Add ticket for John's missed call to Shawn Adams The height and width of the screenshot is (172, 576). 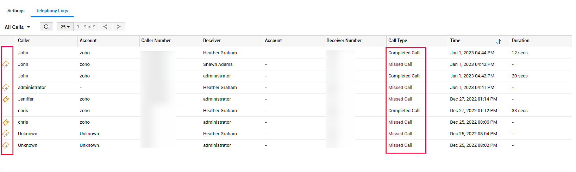pos(6,64)
